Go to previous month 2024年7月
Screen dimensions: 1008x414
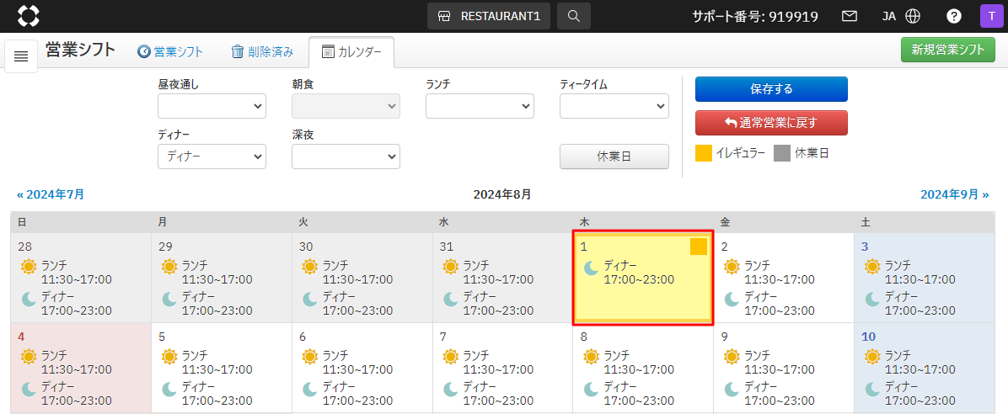[51, 194]
